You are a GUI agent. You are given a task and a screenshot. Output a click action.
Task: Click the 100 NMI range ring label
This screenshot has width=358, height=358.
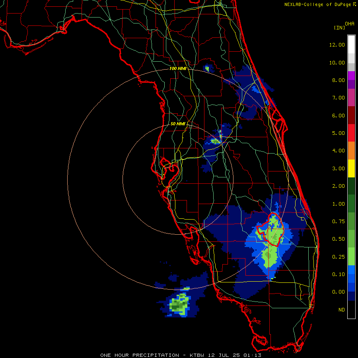coord(178,68)
